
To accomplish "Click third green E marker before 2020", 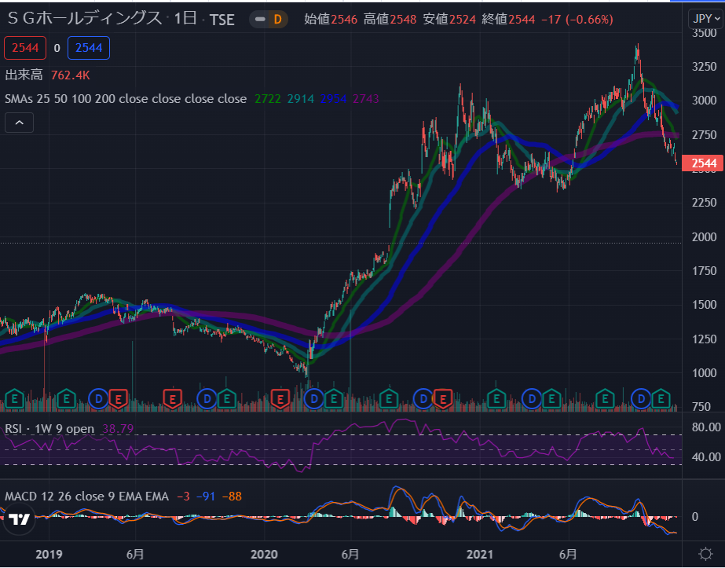I will 226,399.
